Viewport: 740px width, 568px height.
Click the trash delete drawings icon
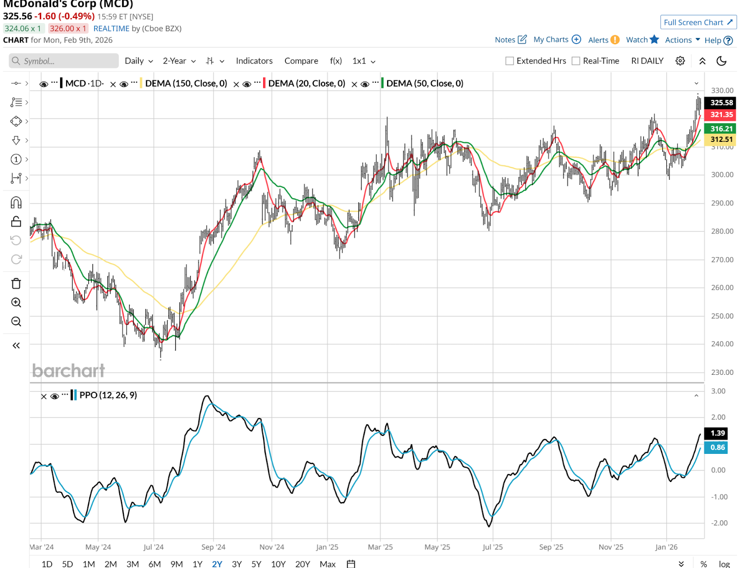click(16, 283)
